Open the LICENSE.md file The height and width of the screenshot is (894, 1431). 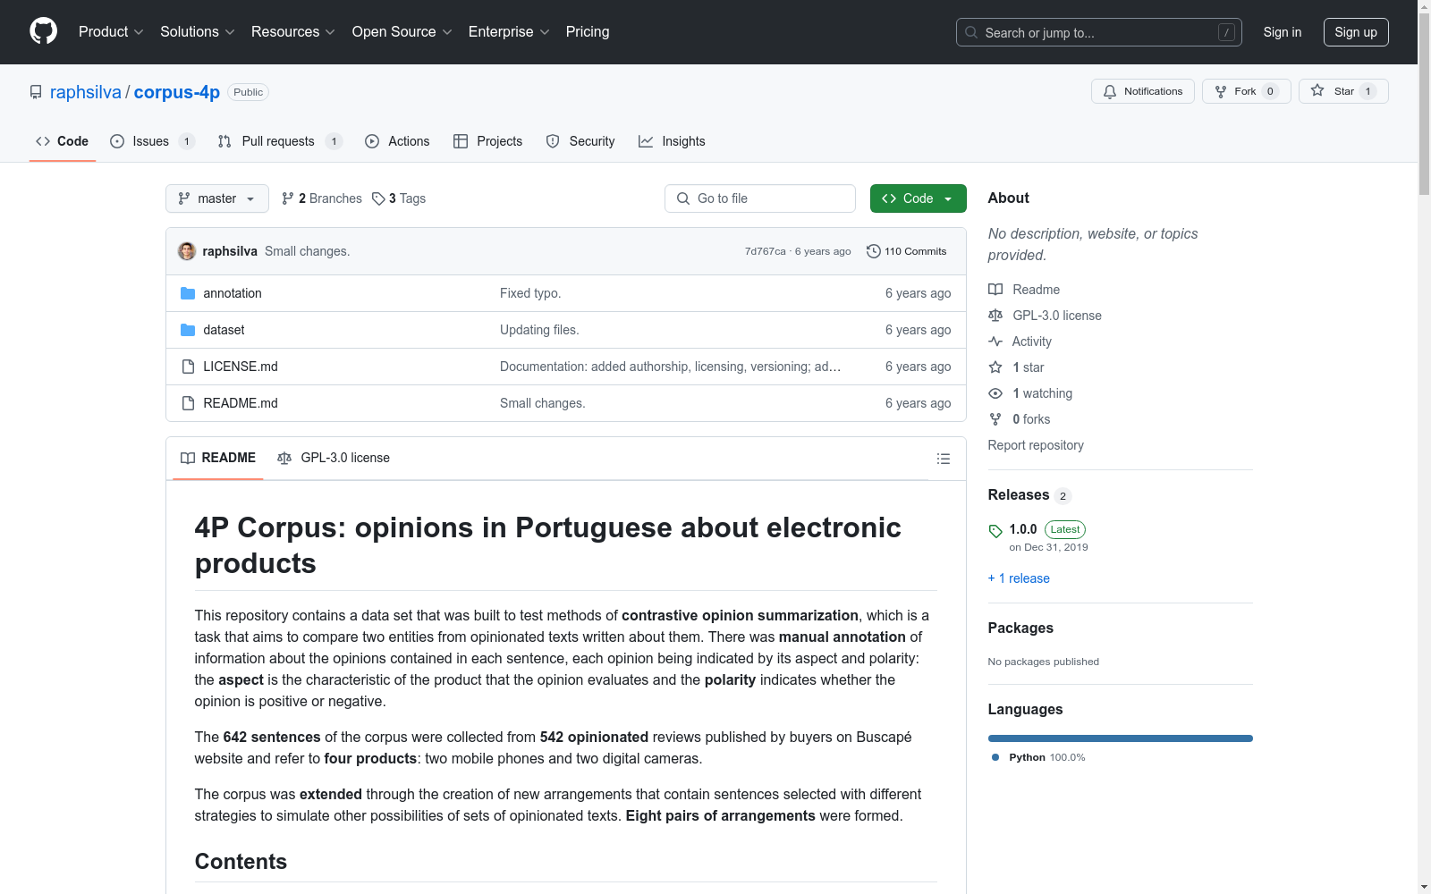pos(241,367)
